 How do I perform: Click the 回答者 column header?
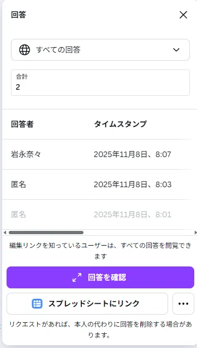coord(22,124)
